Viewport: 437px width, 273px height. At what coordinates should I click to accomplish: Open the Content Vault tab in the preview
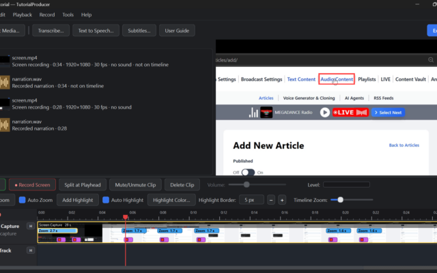pos(410,79)
